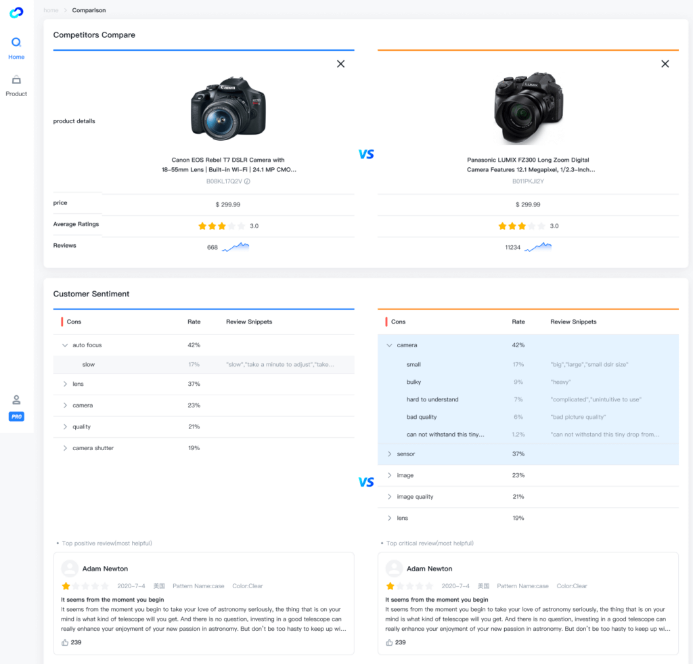Image resolution: width=693 pixels, height=664 pixels.
Task: Click the Panasonic camera thumbnail
Action: coord(529,108)
